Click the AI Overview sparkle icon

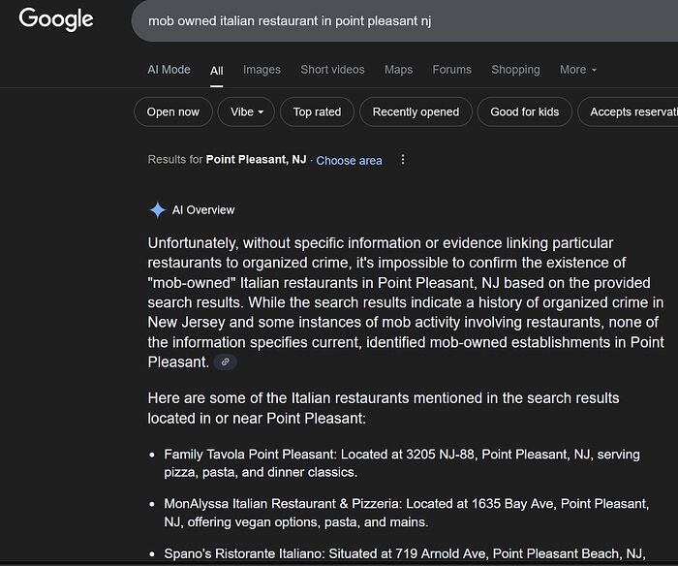tap(157, 210)
